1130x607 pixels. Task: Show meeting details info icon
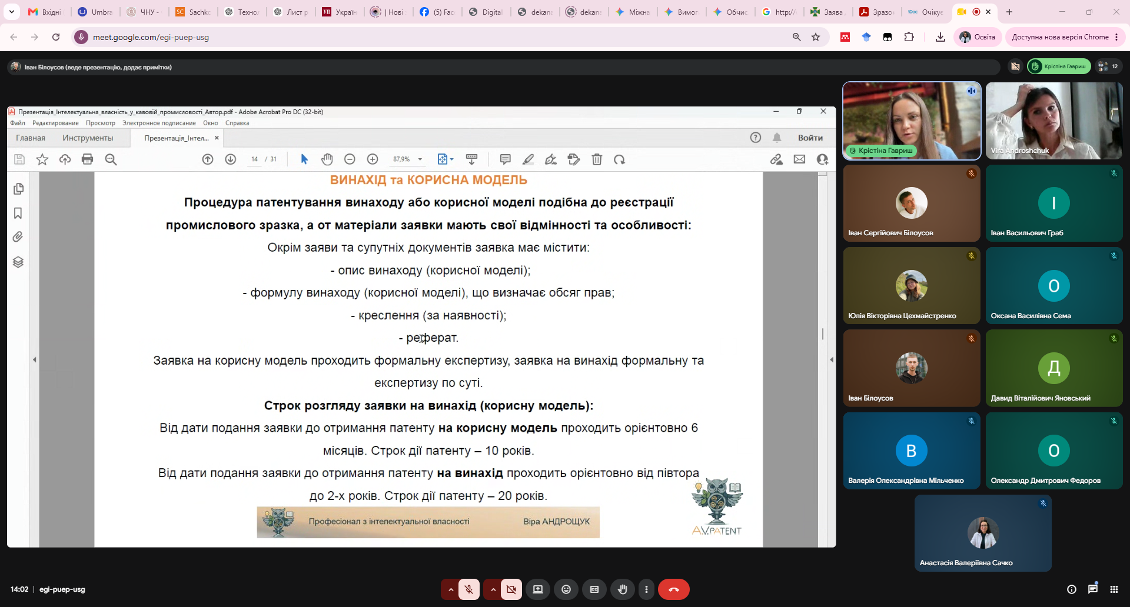click(x=1072, y=589)
